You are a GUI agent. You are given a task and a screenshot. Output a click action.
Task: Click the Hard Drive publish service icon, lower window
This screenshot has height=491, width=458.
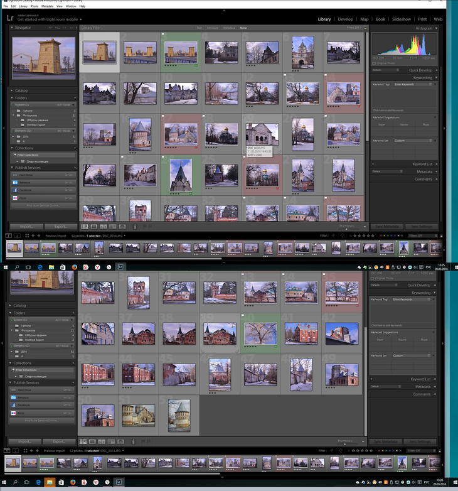point(13,390)
